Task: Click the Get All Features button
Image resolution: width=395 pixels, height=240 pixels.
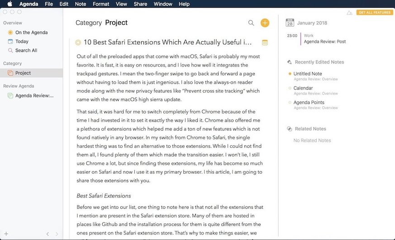Action: tap(374, 13)
